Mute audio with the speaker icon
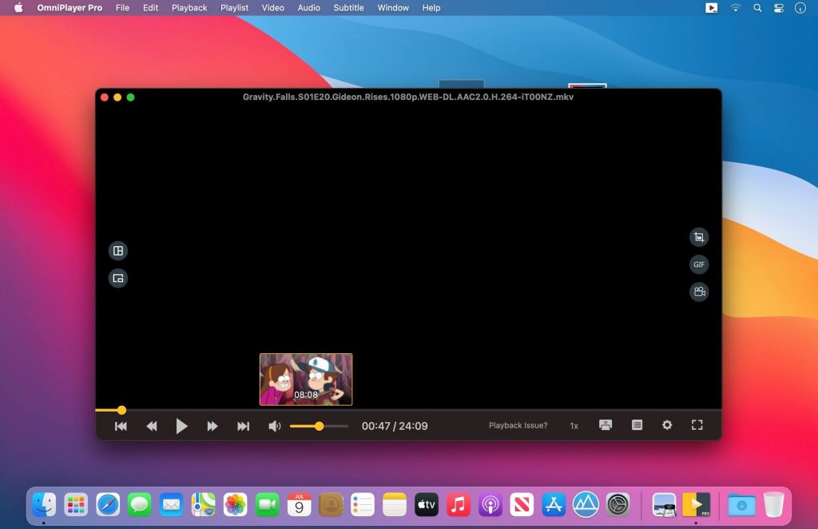The height and width of the screenshot is (529, 818). coord(275,425)
